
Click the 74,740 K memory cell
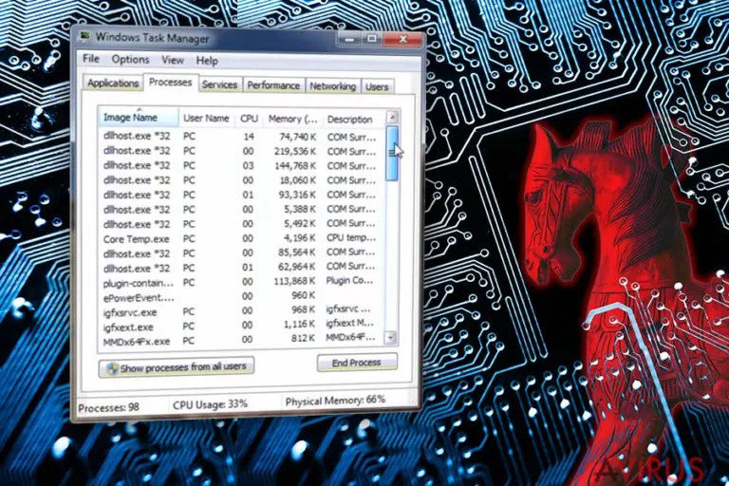click(297, 137)
